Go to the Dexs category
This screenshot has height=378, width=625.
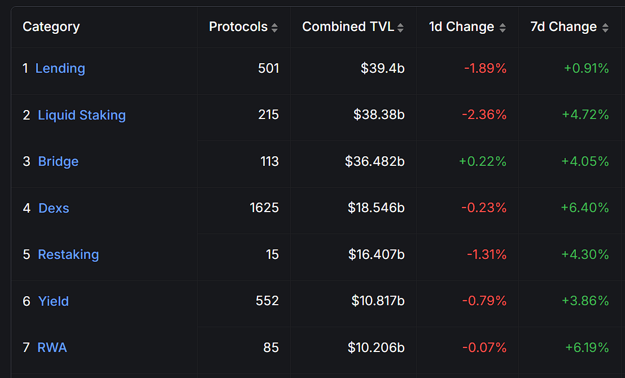pyautogui.click(x=54, y=208)
